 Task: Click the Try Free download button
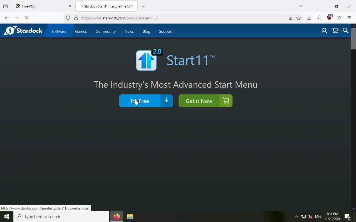(x=146, y=101)
